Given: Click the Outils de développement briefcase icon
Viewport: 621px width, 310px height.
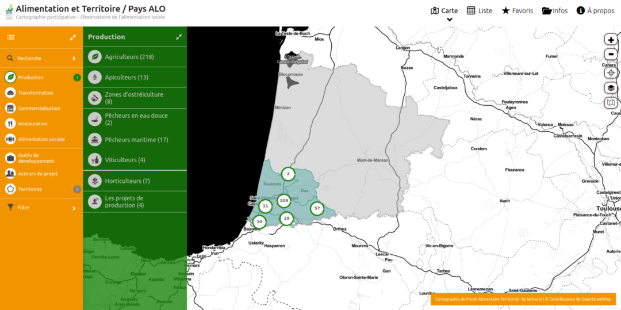Looking at the screenshot, I should (10, 158).
